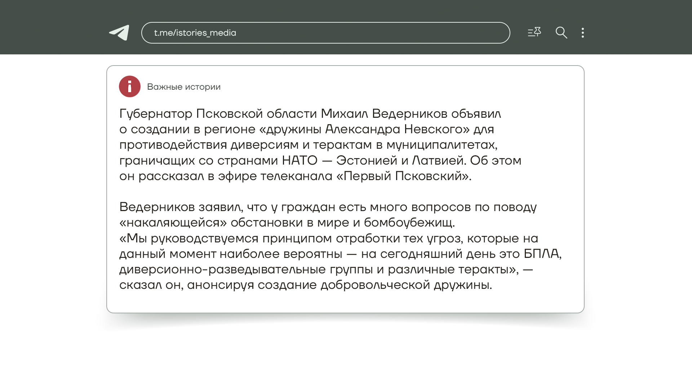Click the word 'Эстонией' in the post
This screenshot has height=389, width=692.
tap(367, 160)
